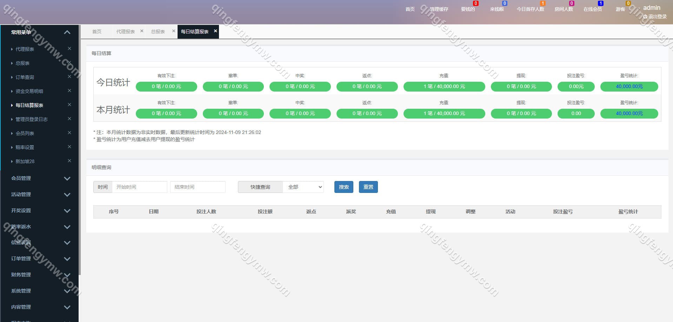This screenshot has width=673, height=322.
Task: Open the 快捷查询 dropdown showing 全部
Action: pyautogui.click(x=303, y=187)
